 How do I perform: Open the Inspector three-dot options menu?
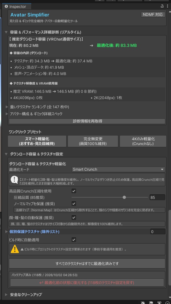coord(167,6)
